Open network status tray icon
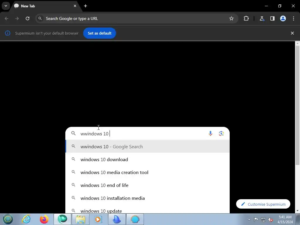Screen dimensions: 300x225 tap(263, 219)
